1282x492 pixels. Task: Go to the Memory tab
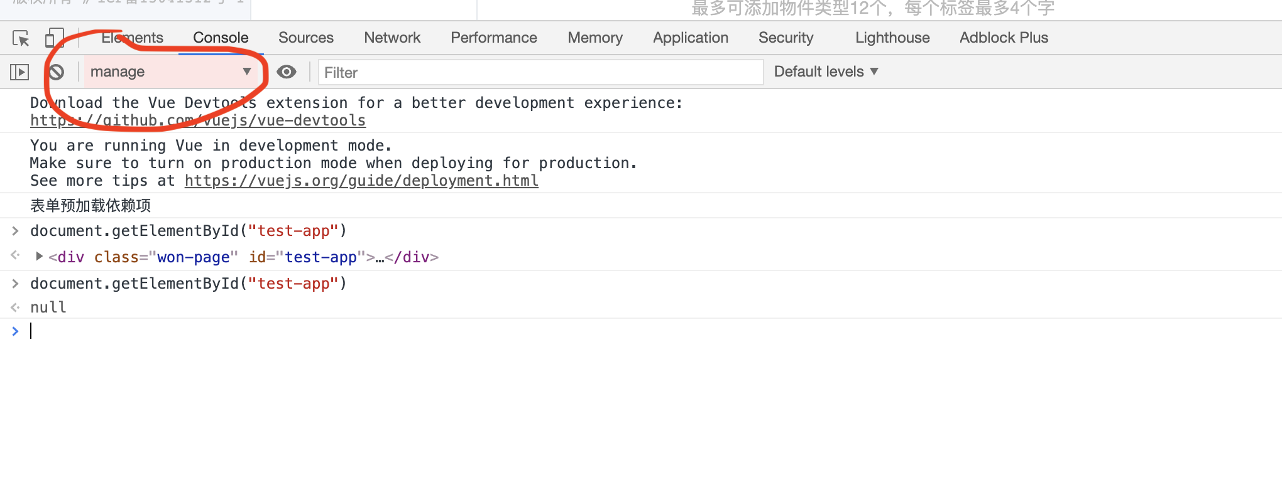click(594, 38)
